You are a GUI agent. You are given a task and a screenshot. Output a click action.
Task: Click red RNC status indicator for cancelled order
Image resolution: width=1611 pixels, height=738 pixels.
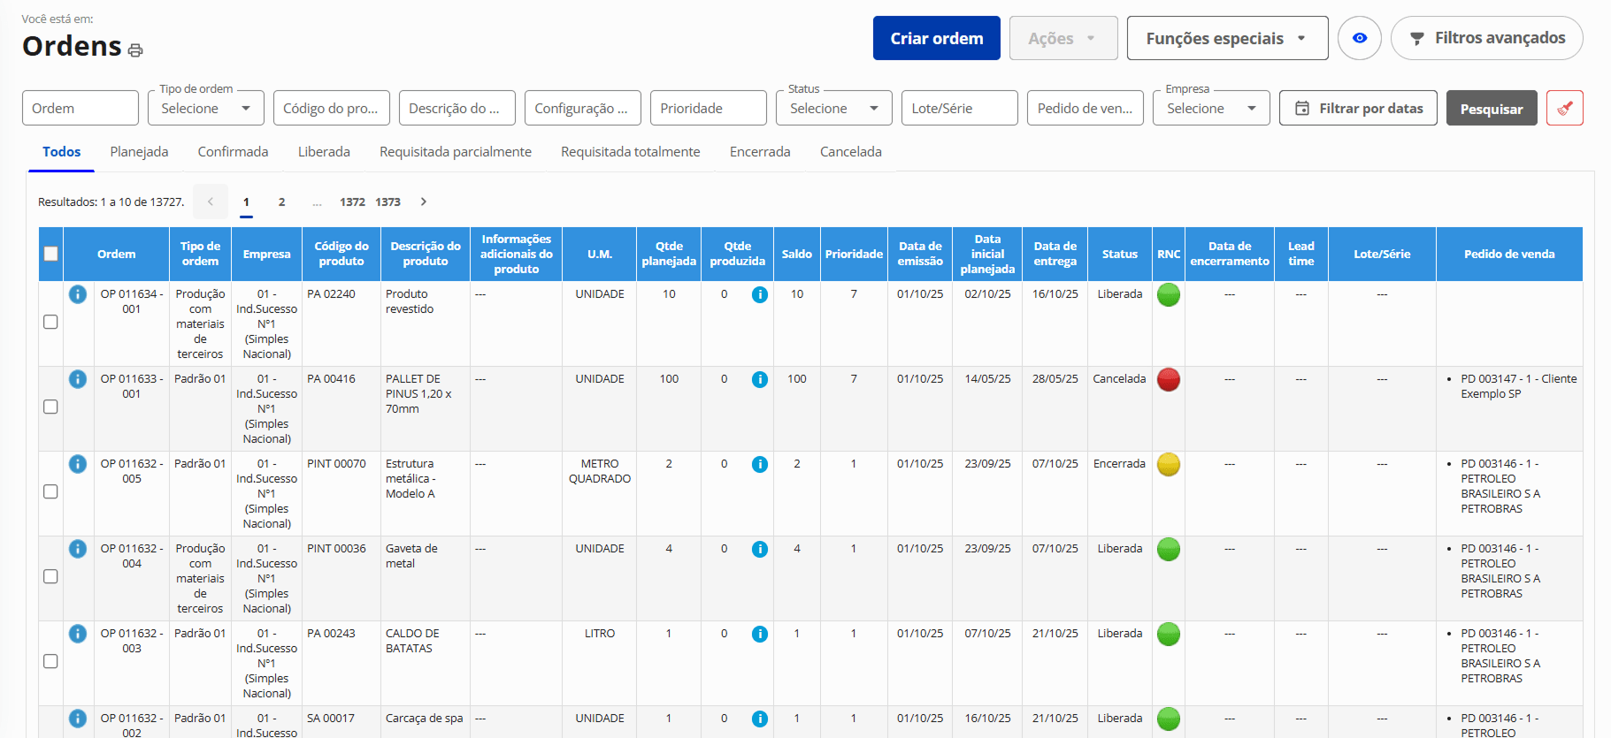coord(1168,380)
